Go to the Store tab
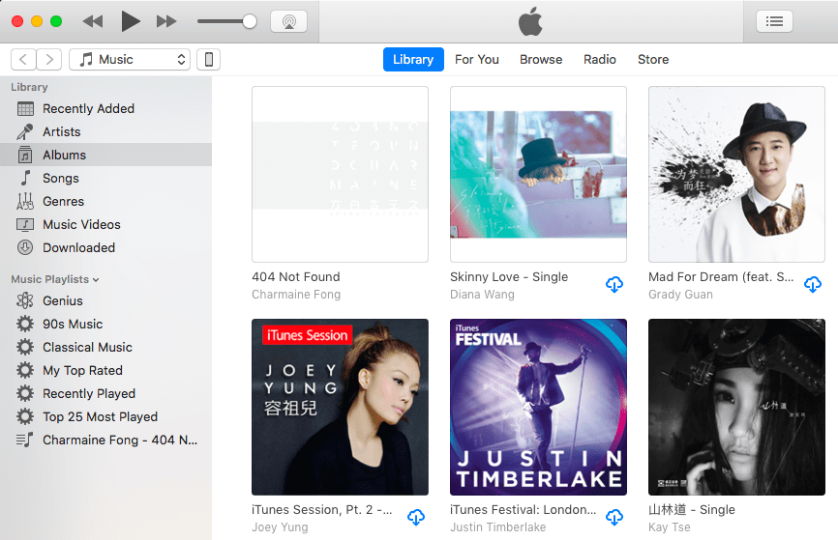This screenshot has width=838, height=540. coord(652,60)
